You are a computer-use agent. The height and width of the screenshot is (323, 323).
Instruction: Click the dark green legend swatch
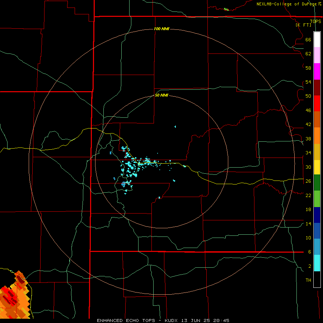point(317,183)
